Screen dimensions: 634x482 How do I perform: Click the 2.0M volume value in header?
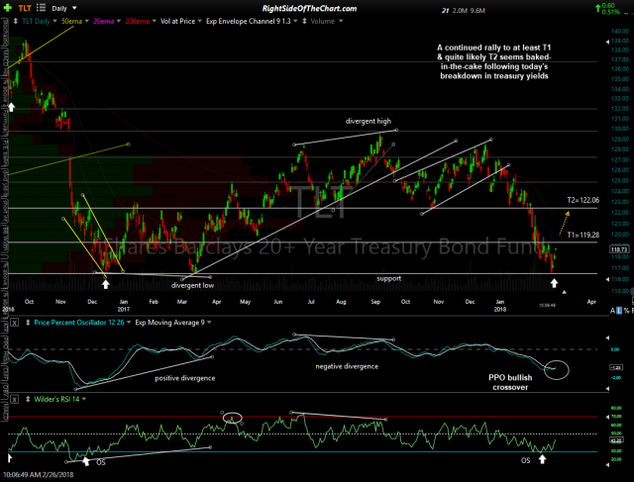tap(460, 11)
